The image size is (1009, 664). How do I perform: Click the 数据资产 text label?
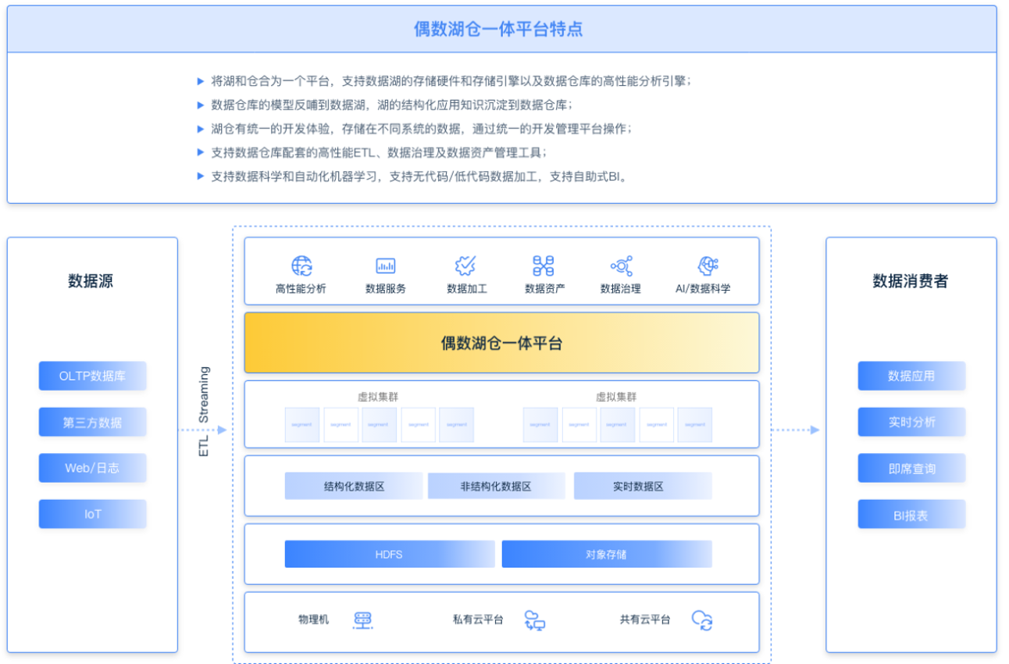tap(545, 288)
